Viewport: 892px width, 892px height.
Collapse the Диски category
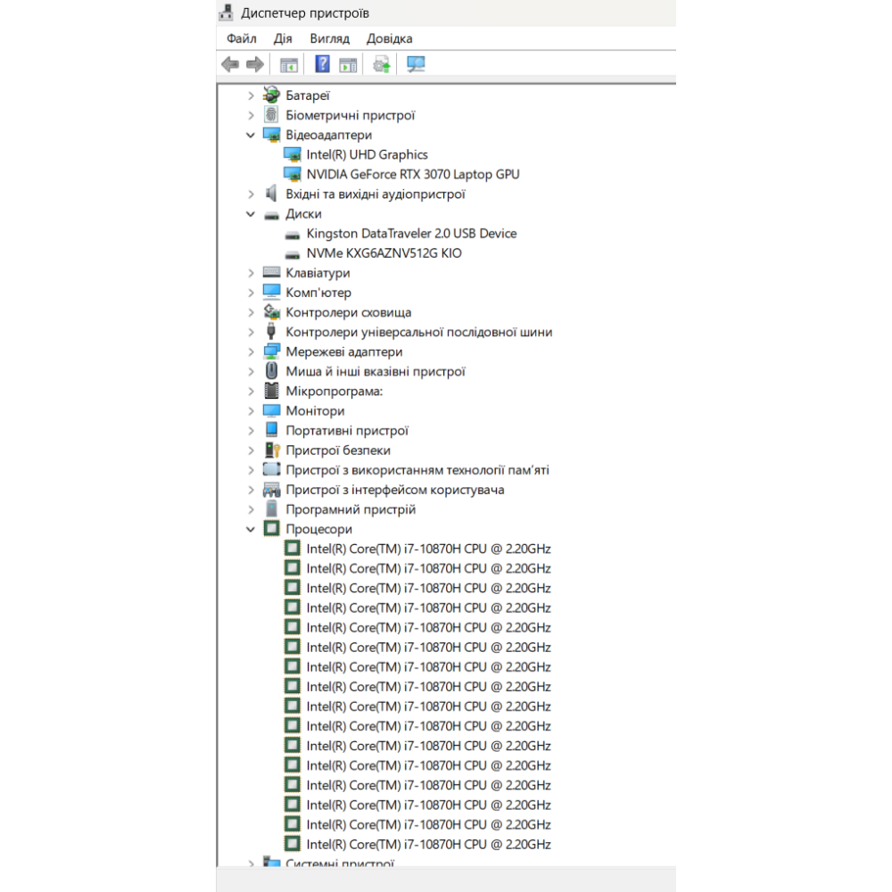point(251,214)
